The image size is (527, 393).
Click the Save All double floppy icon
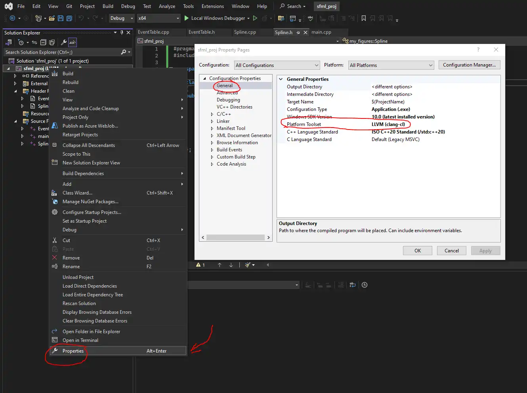point(69,18)
